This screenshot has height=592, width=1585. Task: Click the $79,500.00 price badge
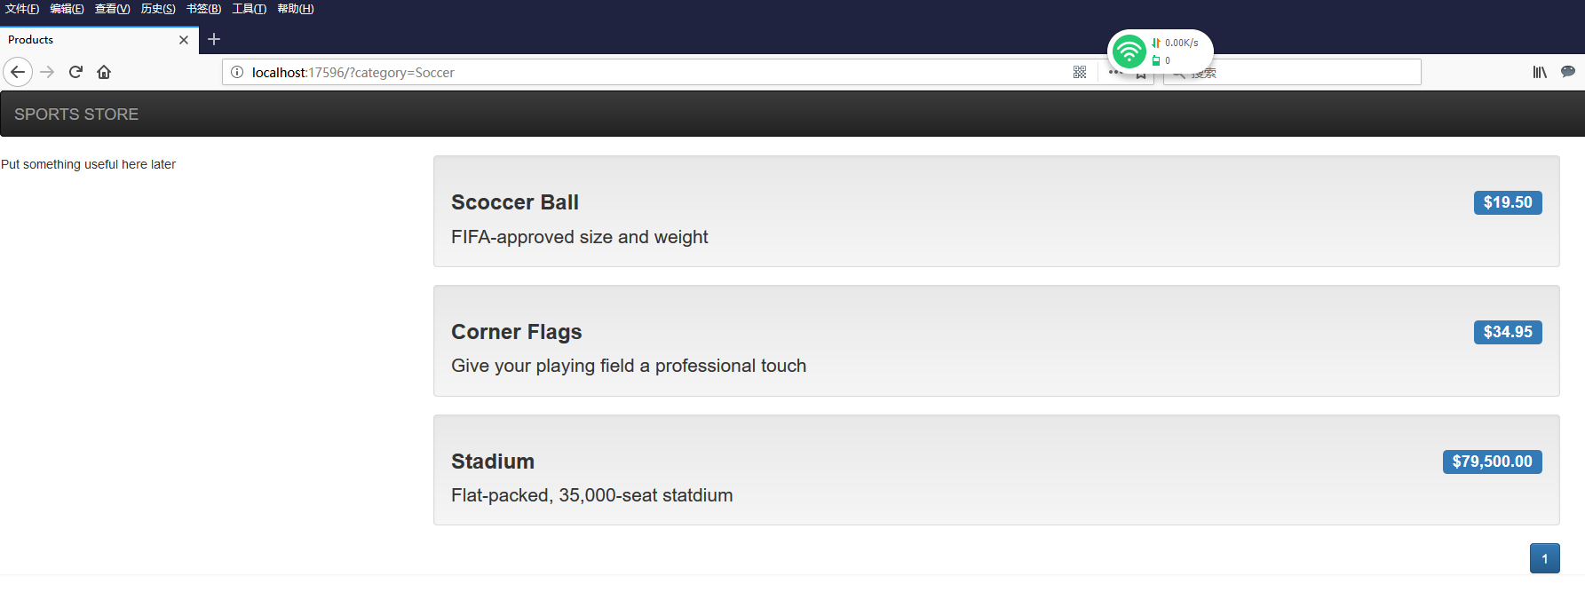click(x=1492, y=462)
